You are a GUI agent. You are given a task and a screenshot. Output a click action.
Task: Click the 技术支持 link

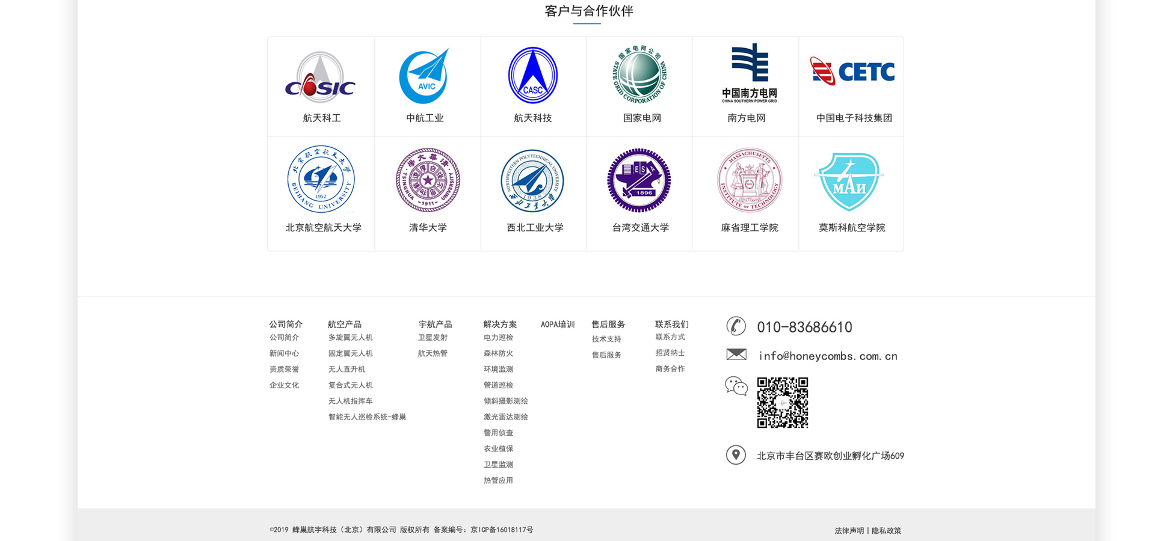pos(606,340)
